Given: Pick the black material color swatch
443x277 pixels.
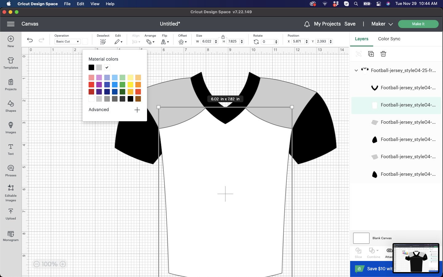Looking at the screenshot, I should click(91, 67).
